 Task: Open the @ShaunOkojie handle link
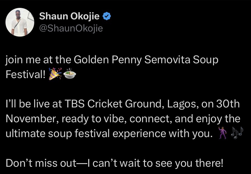coord(71,28)
